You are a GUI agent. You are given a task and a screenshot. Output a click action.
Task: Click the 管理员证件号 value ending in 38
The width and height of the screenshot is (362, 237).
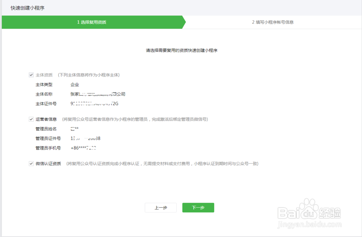coord(85,138)
